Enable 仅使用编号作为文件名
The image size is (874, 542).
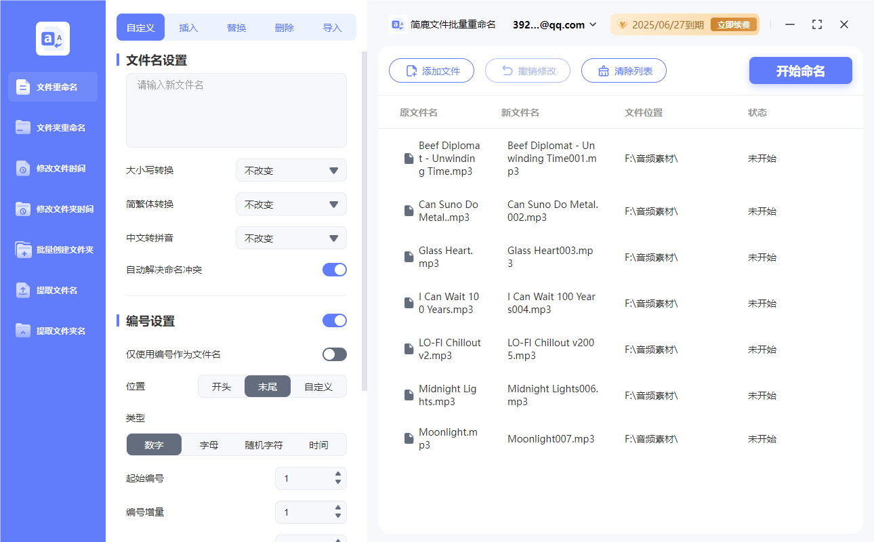(334, 354)
